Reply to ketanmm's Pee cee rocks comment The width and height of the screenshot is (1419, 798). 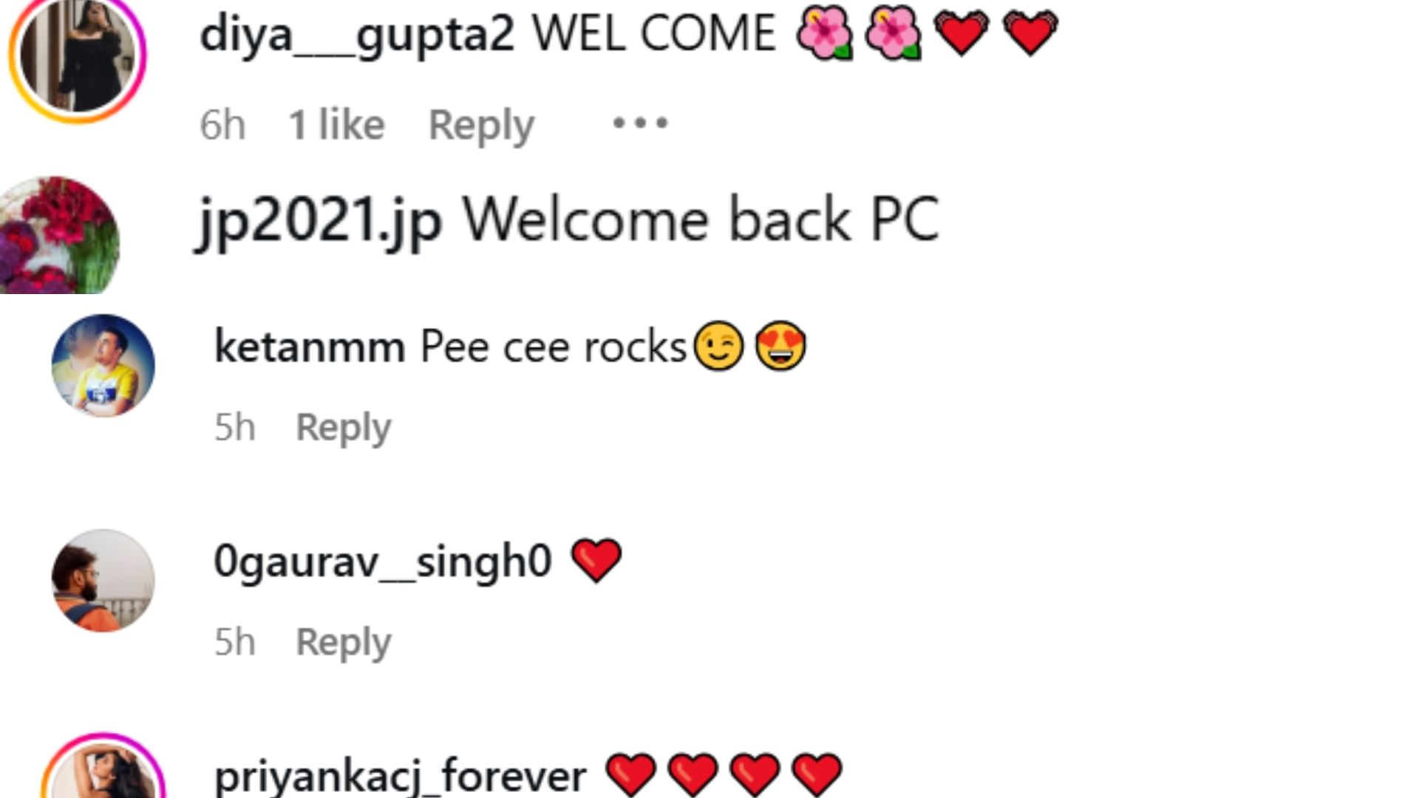[344, 427]
